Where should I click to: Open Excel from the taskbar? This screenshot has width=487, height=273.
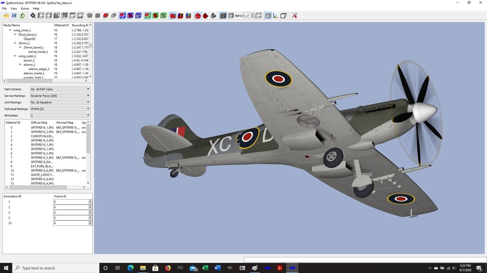click(x=205, y=268)
